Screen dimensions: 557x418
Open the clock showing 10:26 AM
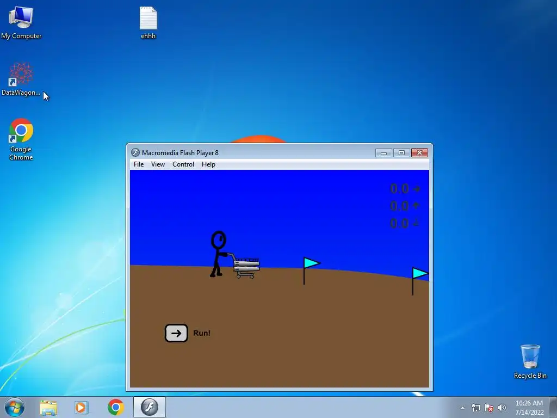(x=529, y=408)
